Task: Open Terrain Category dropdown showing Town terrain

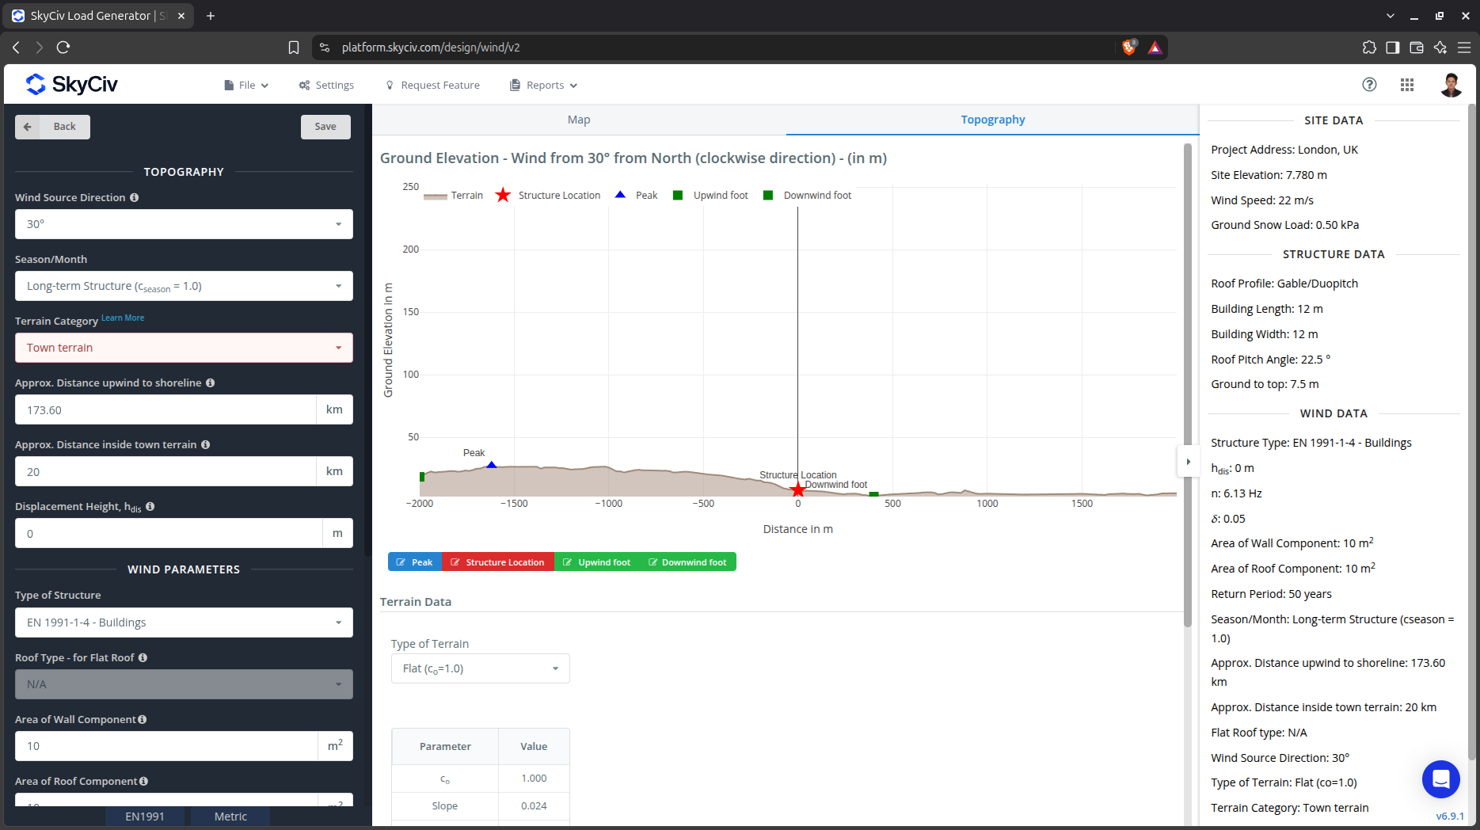Action: click(x=184, y=348)
